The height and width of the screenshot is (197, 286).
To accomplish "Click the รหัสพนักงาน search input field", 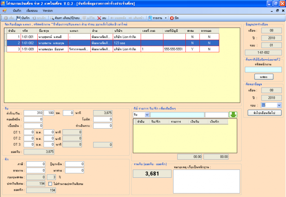I will (263, 70).
